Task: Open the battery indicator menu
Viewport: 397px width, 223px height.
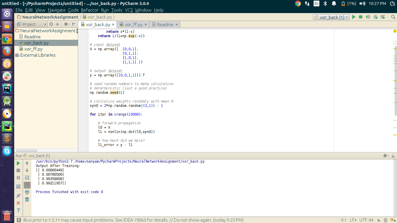Action: click(x=348, y=3)
